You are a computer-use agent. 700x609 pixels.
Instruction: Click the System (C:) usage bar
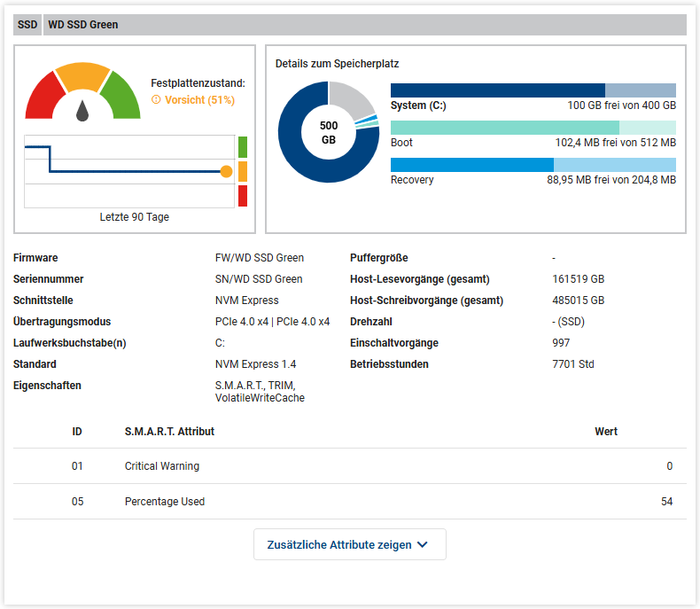click(533, 90)
